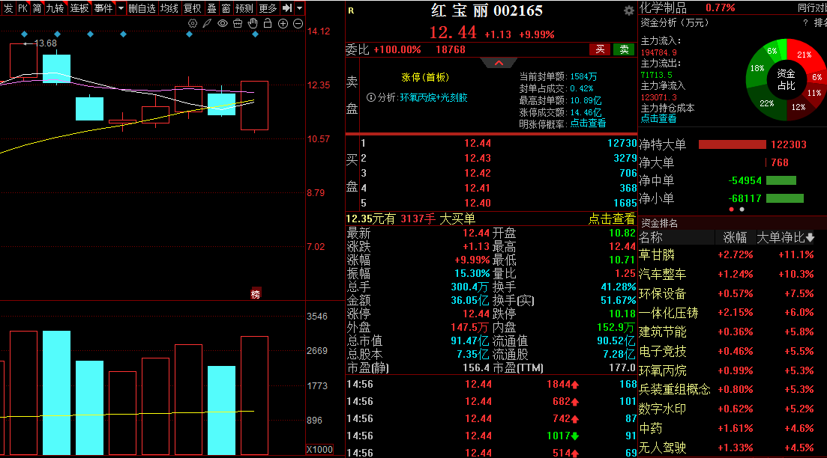This screenshot has height=458, width=827.
Task: Open the dropdown arrow after 事件
Action: point(121,8)
